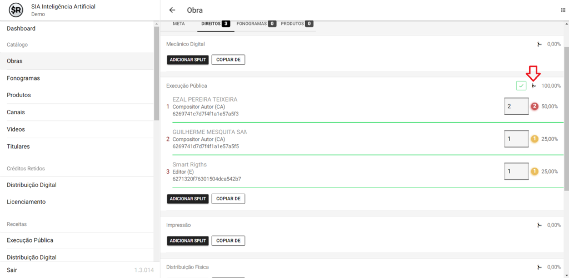The image size is (569, 278).
Task: Toggle the green checkmark in Execução Pública
Action: [x=521, y=85]
